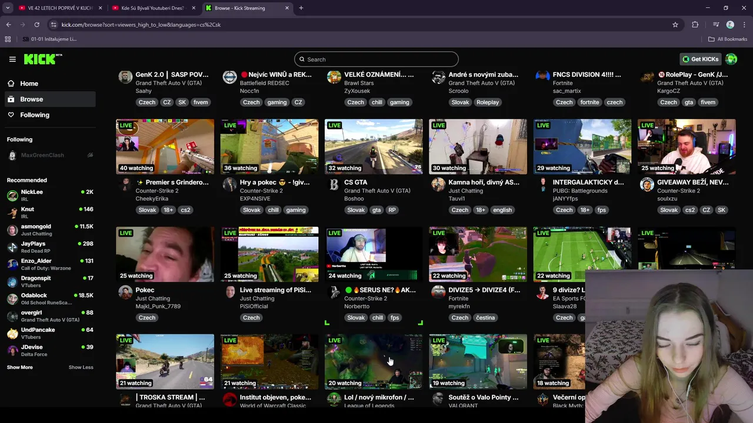Switch to 'Kde Sú Bývalí Youtuberi' browser tab

[x=152, y=8]
